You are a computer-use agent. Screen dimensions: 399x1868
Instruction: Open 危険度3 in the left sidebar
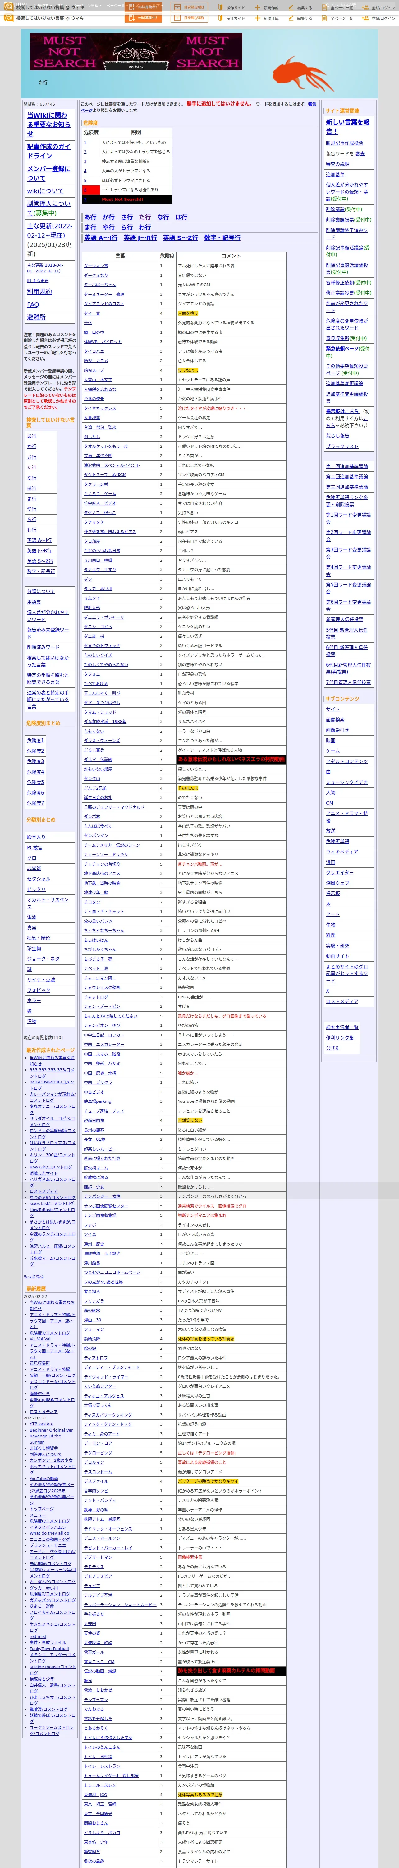click(x=35, y=762)
